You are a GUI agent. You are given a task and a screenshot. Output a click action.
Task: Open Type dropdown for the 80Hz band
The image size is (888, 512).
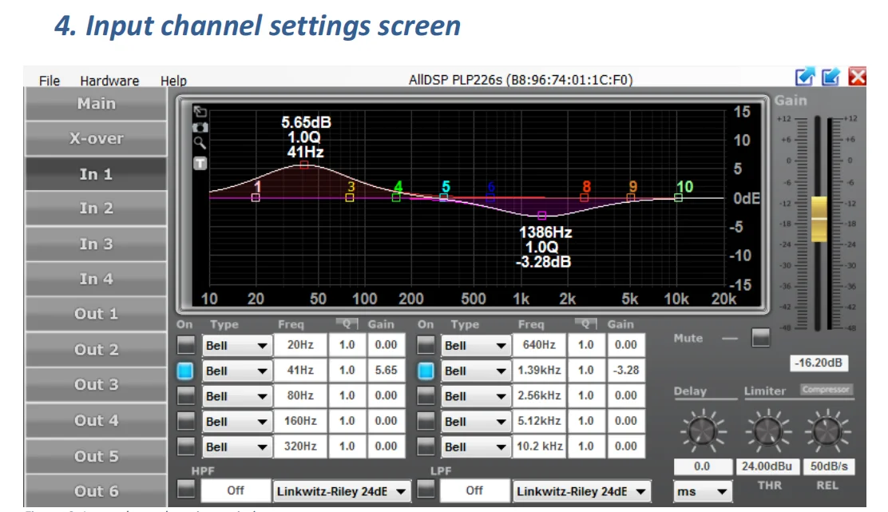(236, 395)
